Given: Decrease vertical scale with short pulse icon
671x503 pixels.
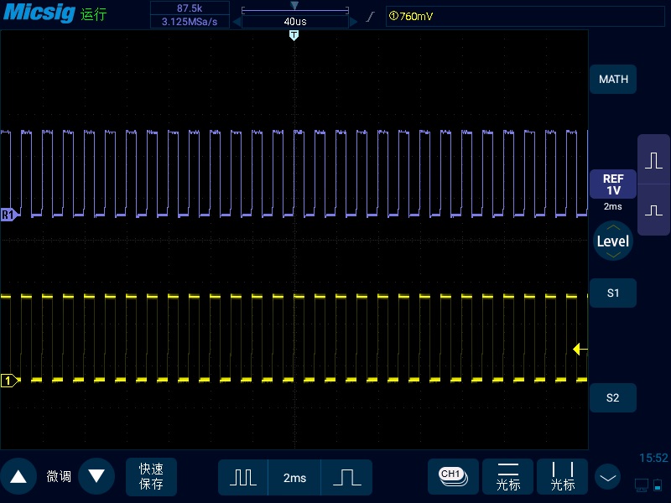Looking at the screenshot, I should 653,209.
